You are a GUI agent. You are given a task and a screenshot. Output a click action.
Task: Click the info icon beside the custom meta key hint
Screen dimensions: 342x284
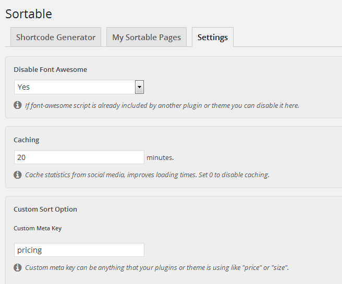point(18,267)
